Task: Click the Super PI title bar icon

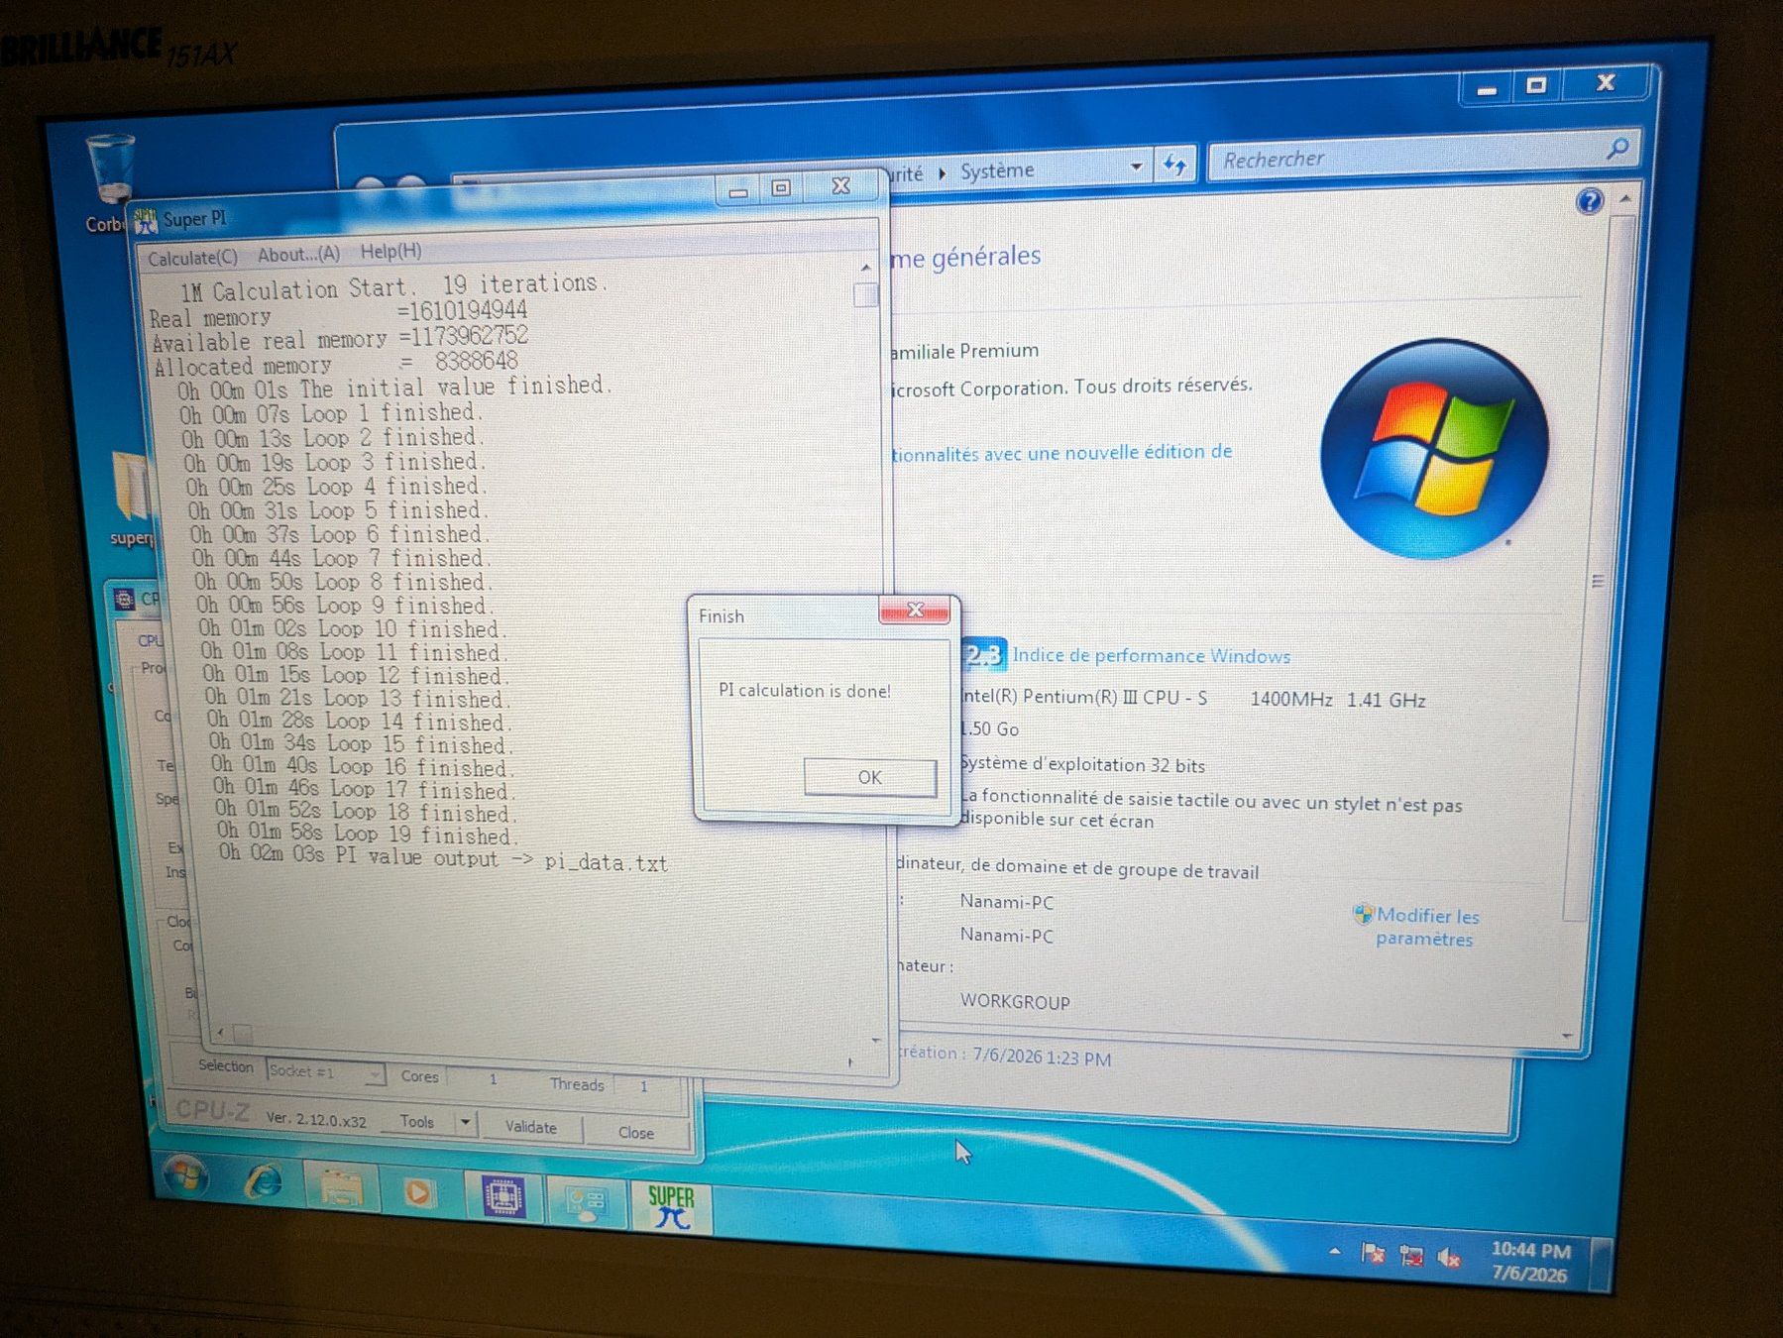Action: tap(146, 221)
